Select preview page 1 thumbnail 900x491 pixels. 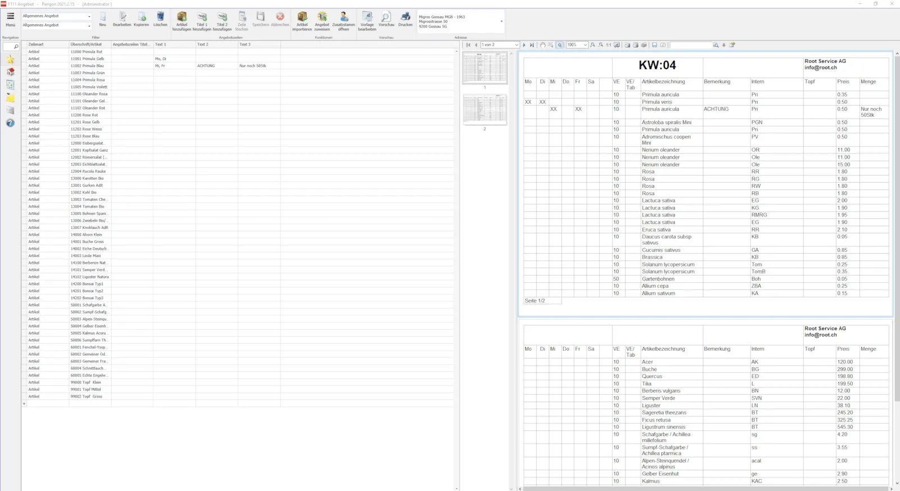(484, 68)
